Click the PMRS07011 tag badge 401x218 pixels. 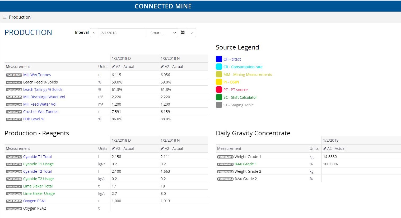click(x=225, y=157)
